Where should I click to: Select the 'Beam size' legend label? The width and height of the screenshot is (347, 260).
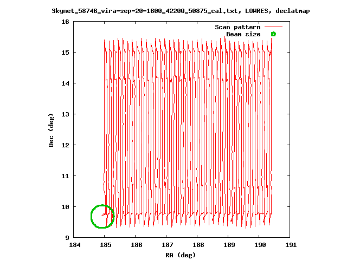tap(243, 34)
